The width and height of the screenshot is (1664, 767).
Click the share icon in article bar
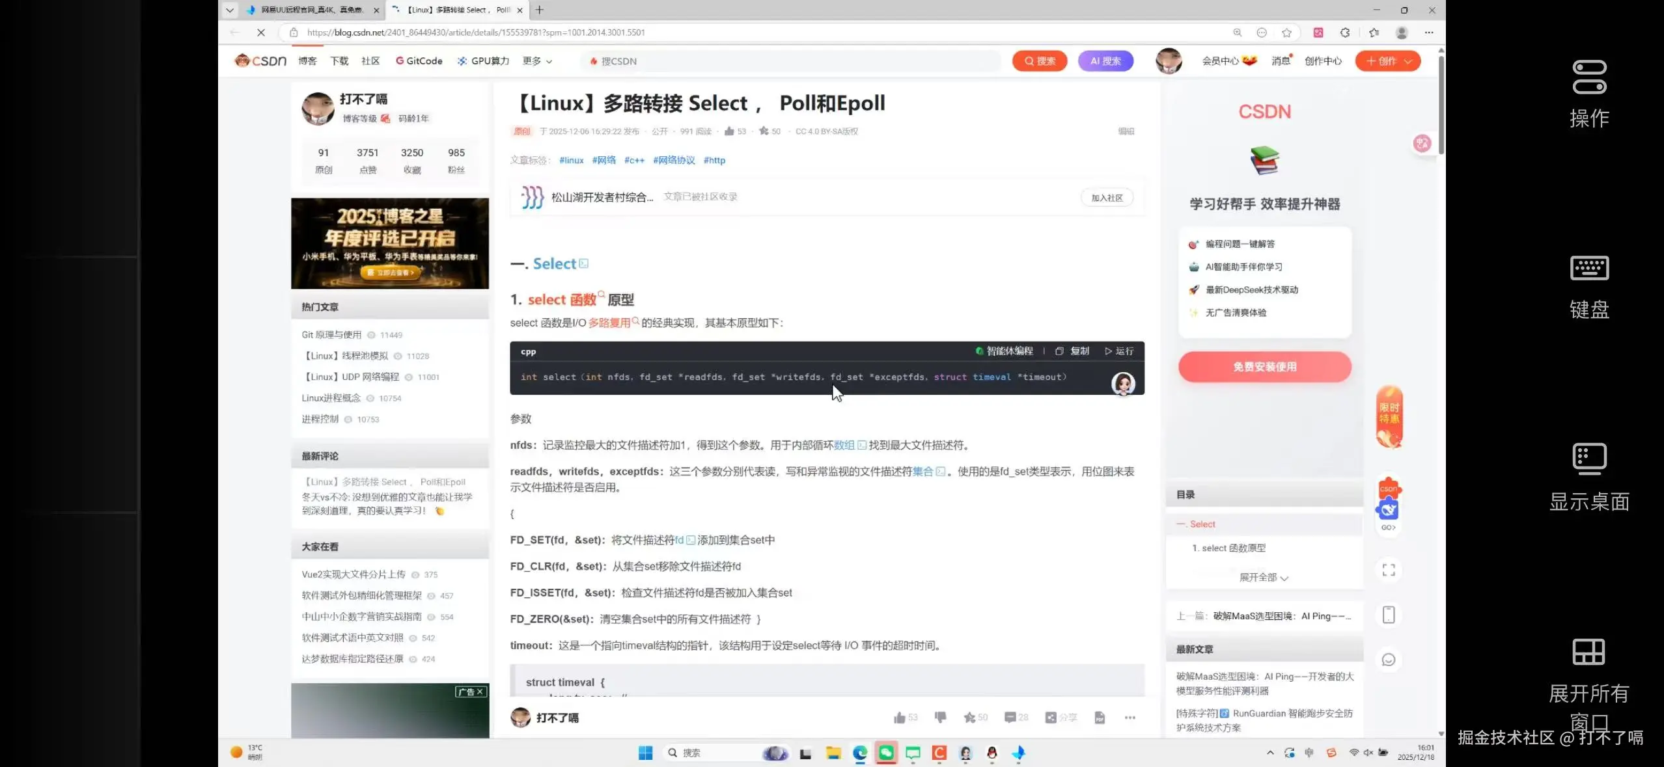(x=1051, y=718)
